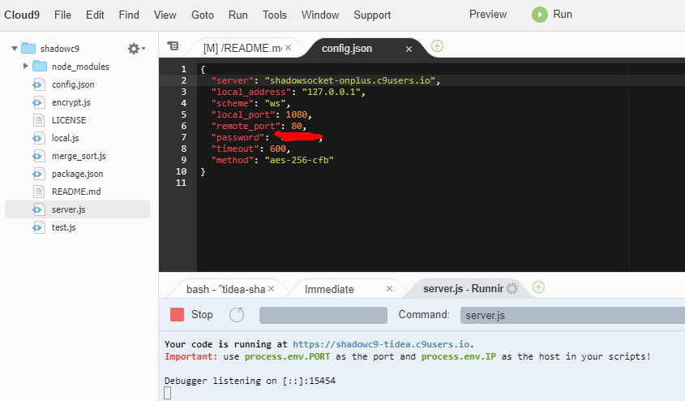The width and height of the screenshot is (685, 401).
Task: Open README.md from the file tree
Action: click(x=76, y=192)
